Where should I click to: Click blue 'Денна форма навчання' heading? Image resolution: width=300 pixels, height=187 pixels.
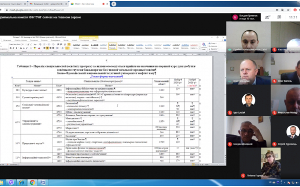coord(106,77)
